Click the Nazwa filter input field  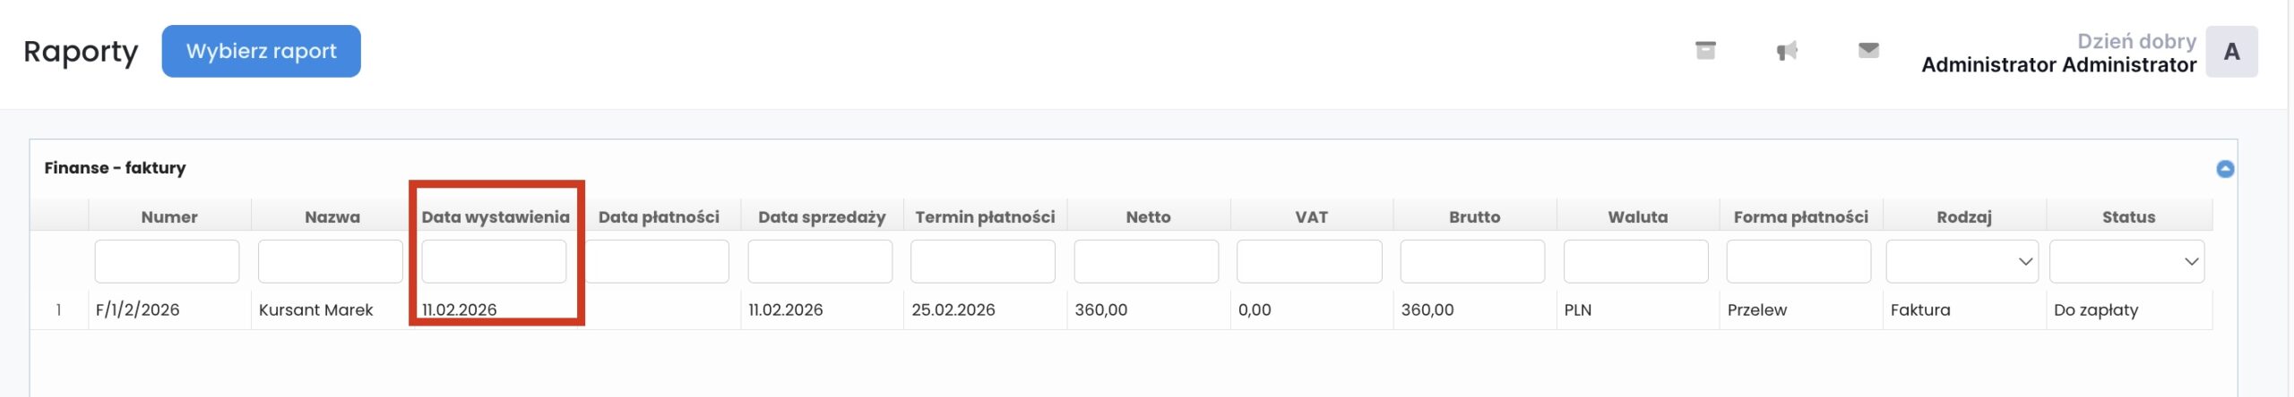330,262
